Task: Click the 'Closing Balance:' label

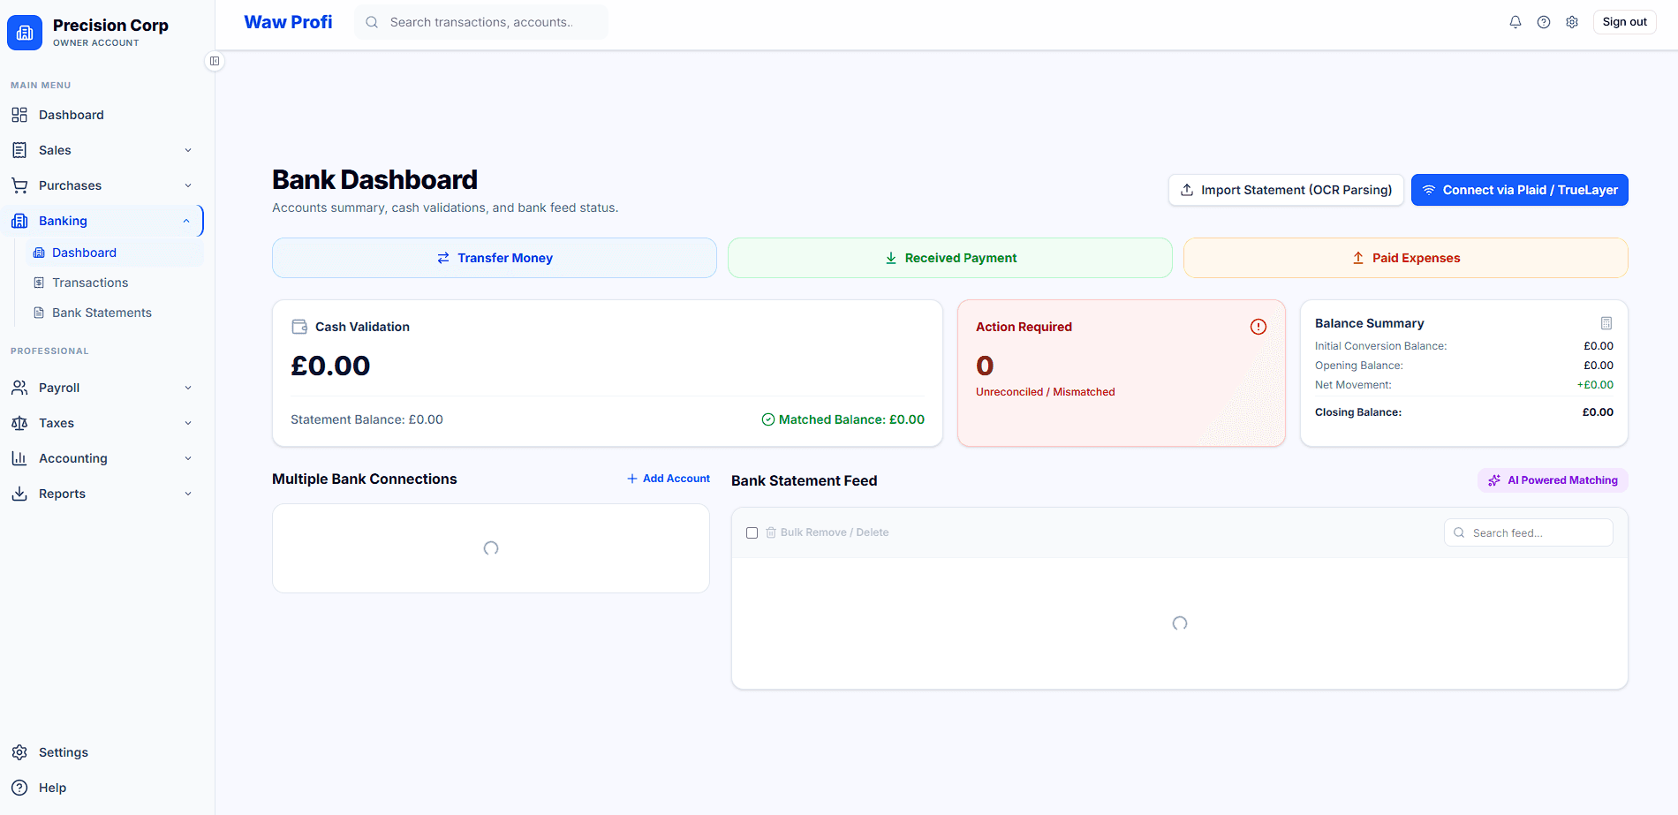Action: point(1358,412)
